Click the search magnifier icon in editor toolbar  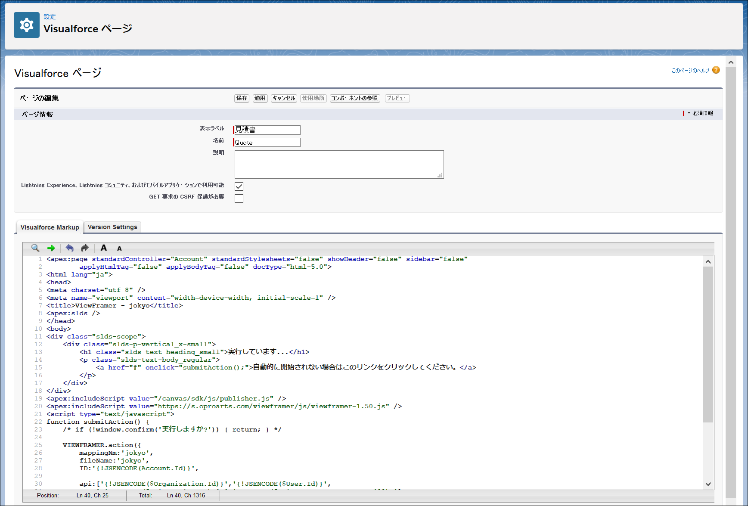pos(35,248)
